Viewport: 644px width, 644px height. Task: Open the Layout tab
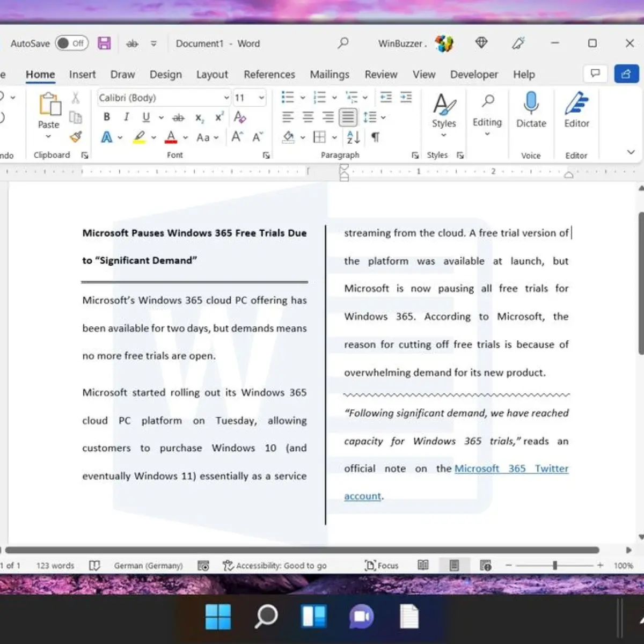(x=212, y=75)
